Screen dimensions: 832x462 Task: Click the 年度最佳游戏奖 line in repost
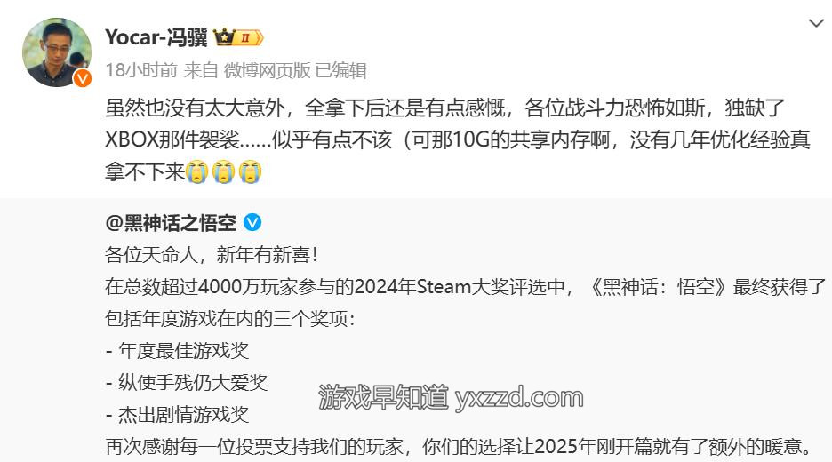(177, 351)
